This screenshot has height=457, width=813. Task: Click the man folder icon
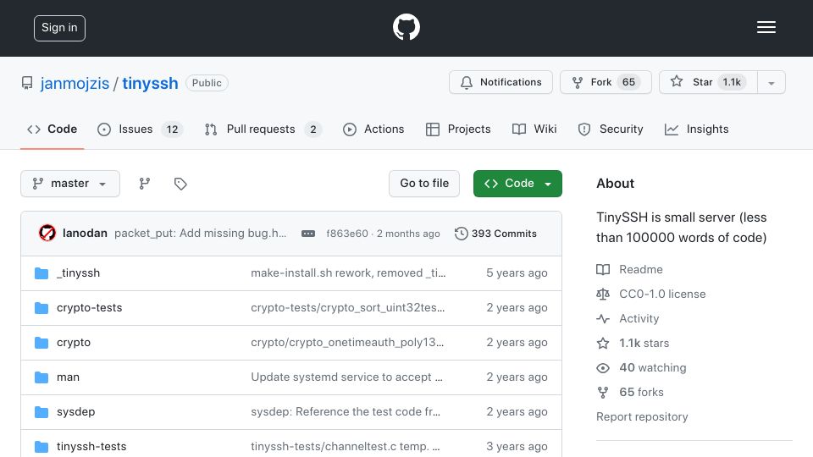[41, 377]
